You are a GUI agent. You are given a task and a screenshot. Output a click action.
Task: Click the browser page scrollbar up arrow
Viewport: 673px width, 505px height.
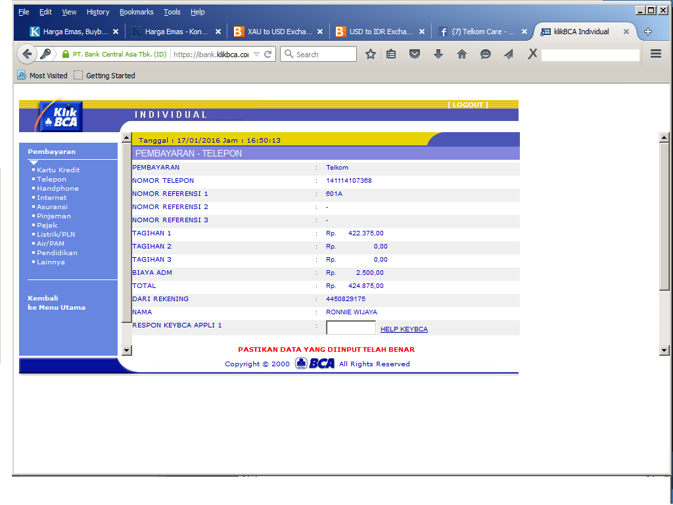(664, 137)
